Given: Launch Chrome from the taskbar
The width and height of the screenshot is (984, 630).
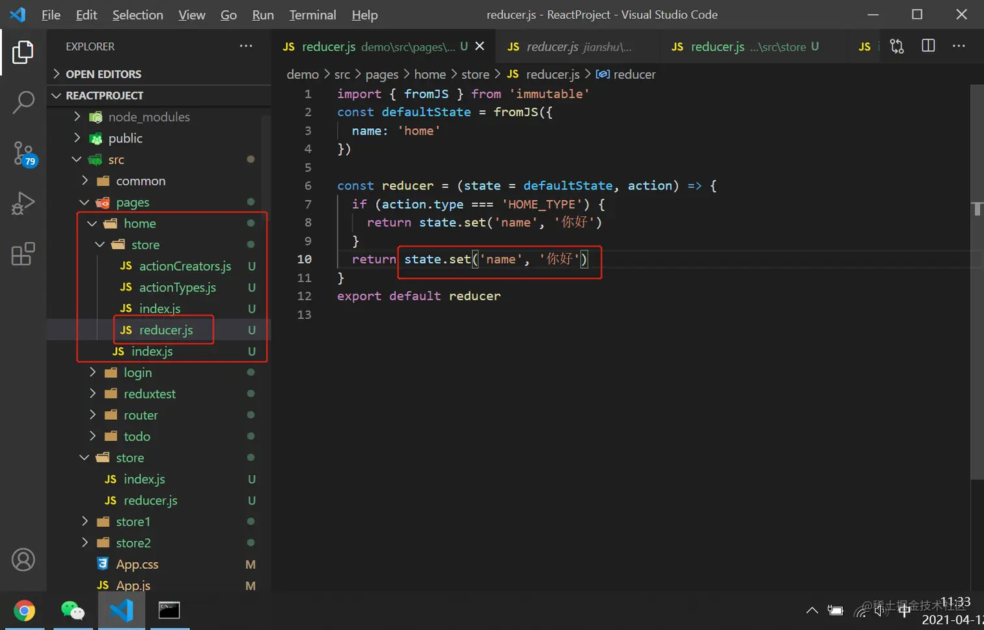Looking at the screenshot, I should point(24,610).
